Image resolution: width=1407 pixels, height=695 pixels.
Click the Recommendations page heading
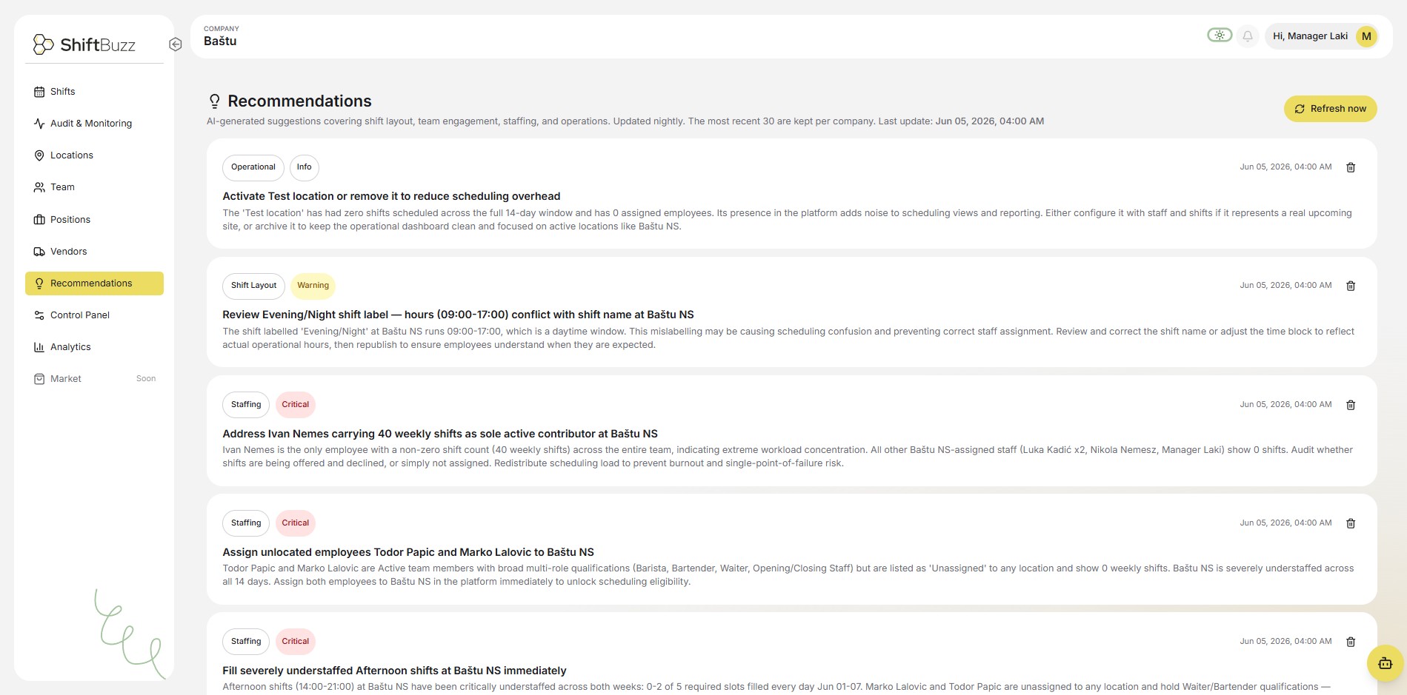point(299,101)
